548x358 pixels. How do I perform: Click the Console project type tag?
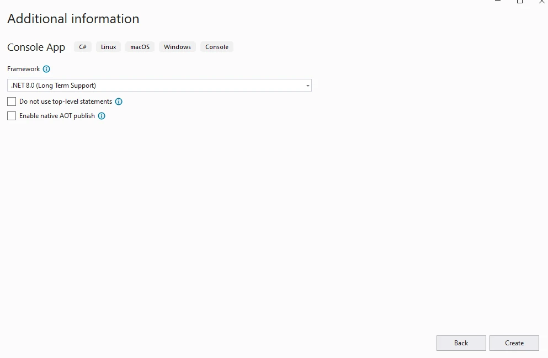pyautogui.click(x=217, y=47)
